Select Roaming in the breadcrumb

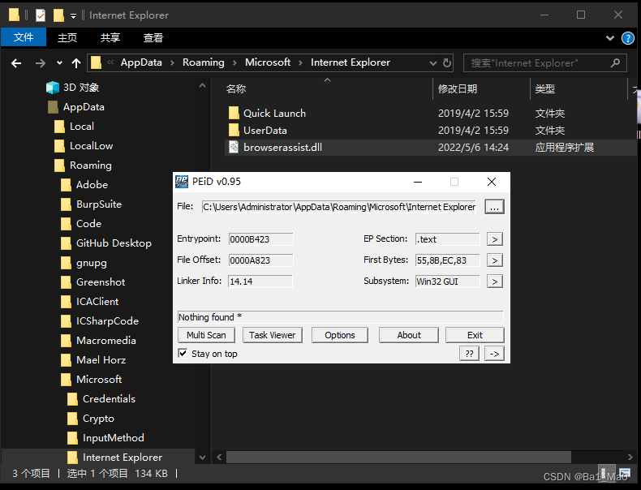pos(203,62)
